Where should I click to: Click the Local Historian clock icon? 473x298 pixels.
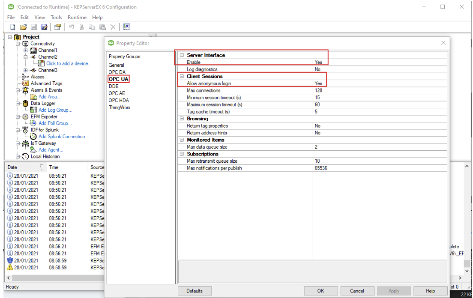[25, 156]
